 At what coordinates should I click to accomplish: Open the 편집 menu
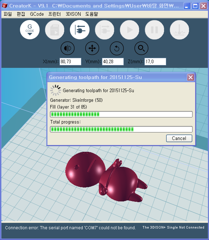point(21,14)
